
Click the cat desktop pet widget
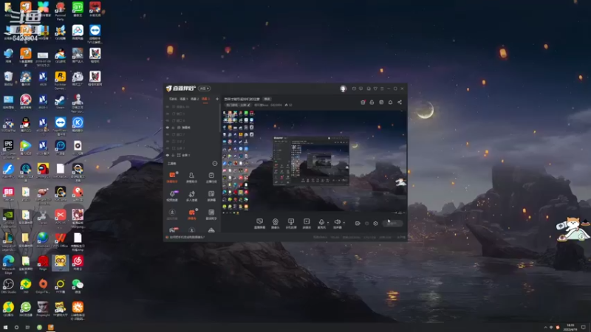(573, 229)
